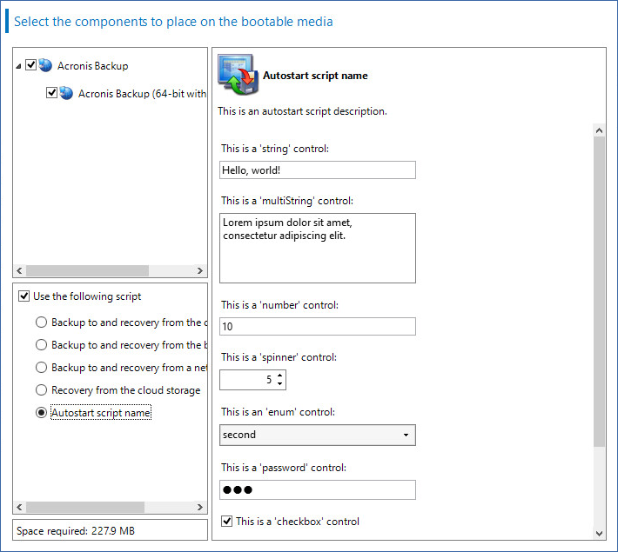Image resolution: width=618 pixels, height=552 pixels.
Task: Disable 'Use the following script' checkbox
Action: (x=24, y=296)
